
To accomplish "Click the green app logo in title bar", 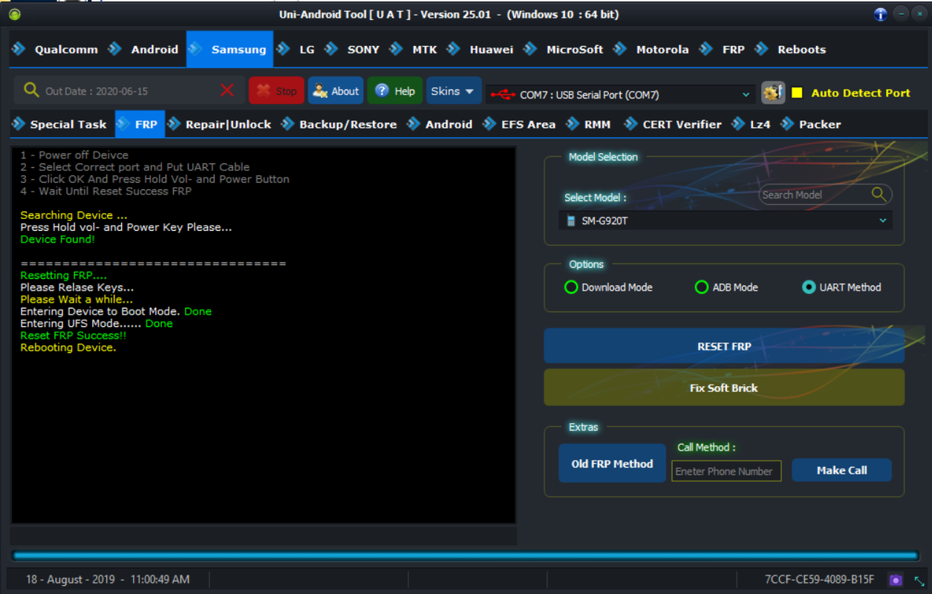I will point(15,14).
